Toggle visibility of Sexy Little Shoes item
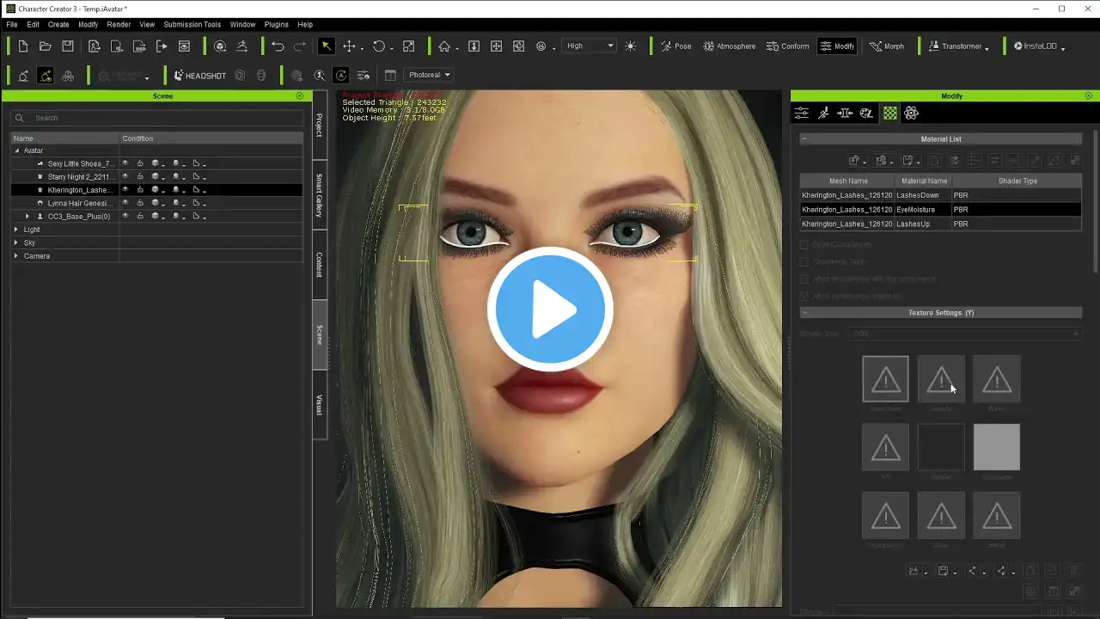This screenshot has height=619, width=1100. click(125, 163)
